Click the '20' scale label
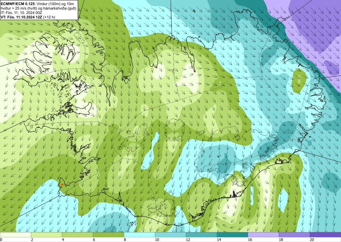The image size is (341, 242). click(x=312, y=240)
